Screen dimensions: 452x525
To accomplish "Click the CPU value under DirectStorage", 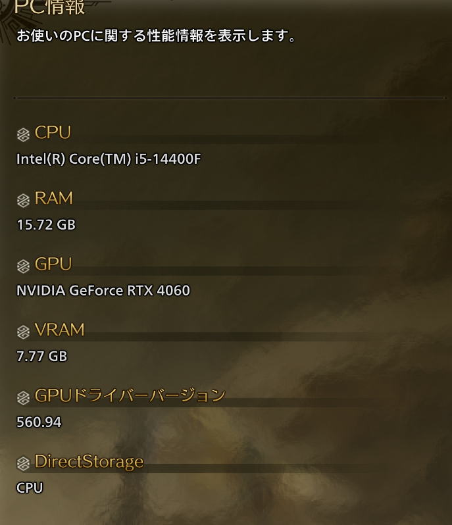I will (30, 488).
